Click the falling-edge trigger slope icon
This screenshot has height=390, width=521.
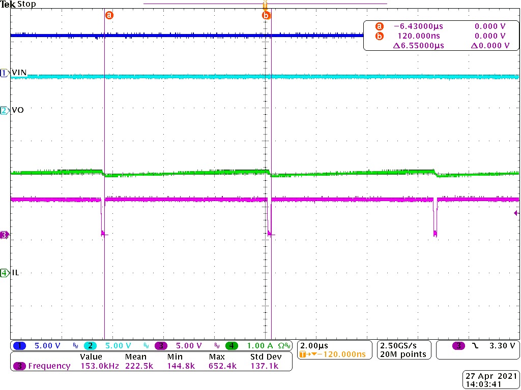pos(475,346)
